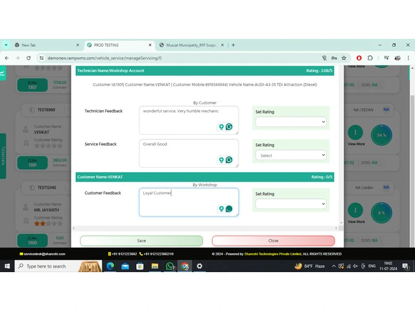Open Microsoft Edge from the taskbar
This screenshot has width=415, height=311.
[x=109, y=266]
